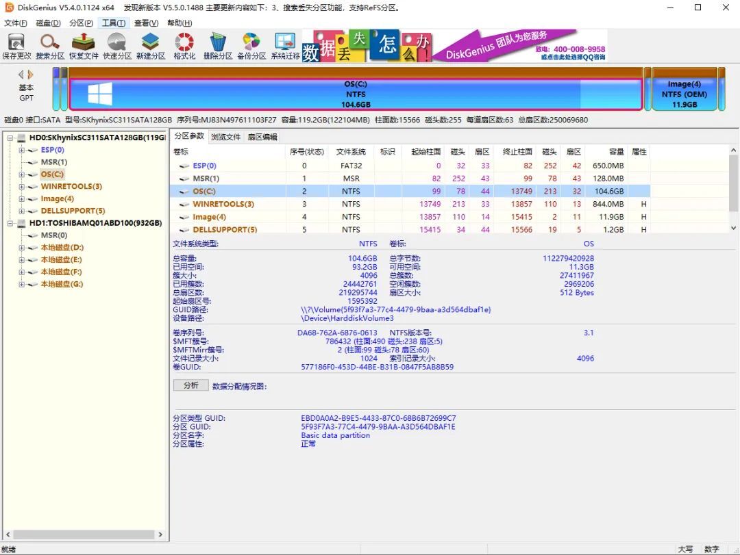
Task: Expand the WINRETOOLS(3) tree node
Action: 22,187
